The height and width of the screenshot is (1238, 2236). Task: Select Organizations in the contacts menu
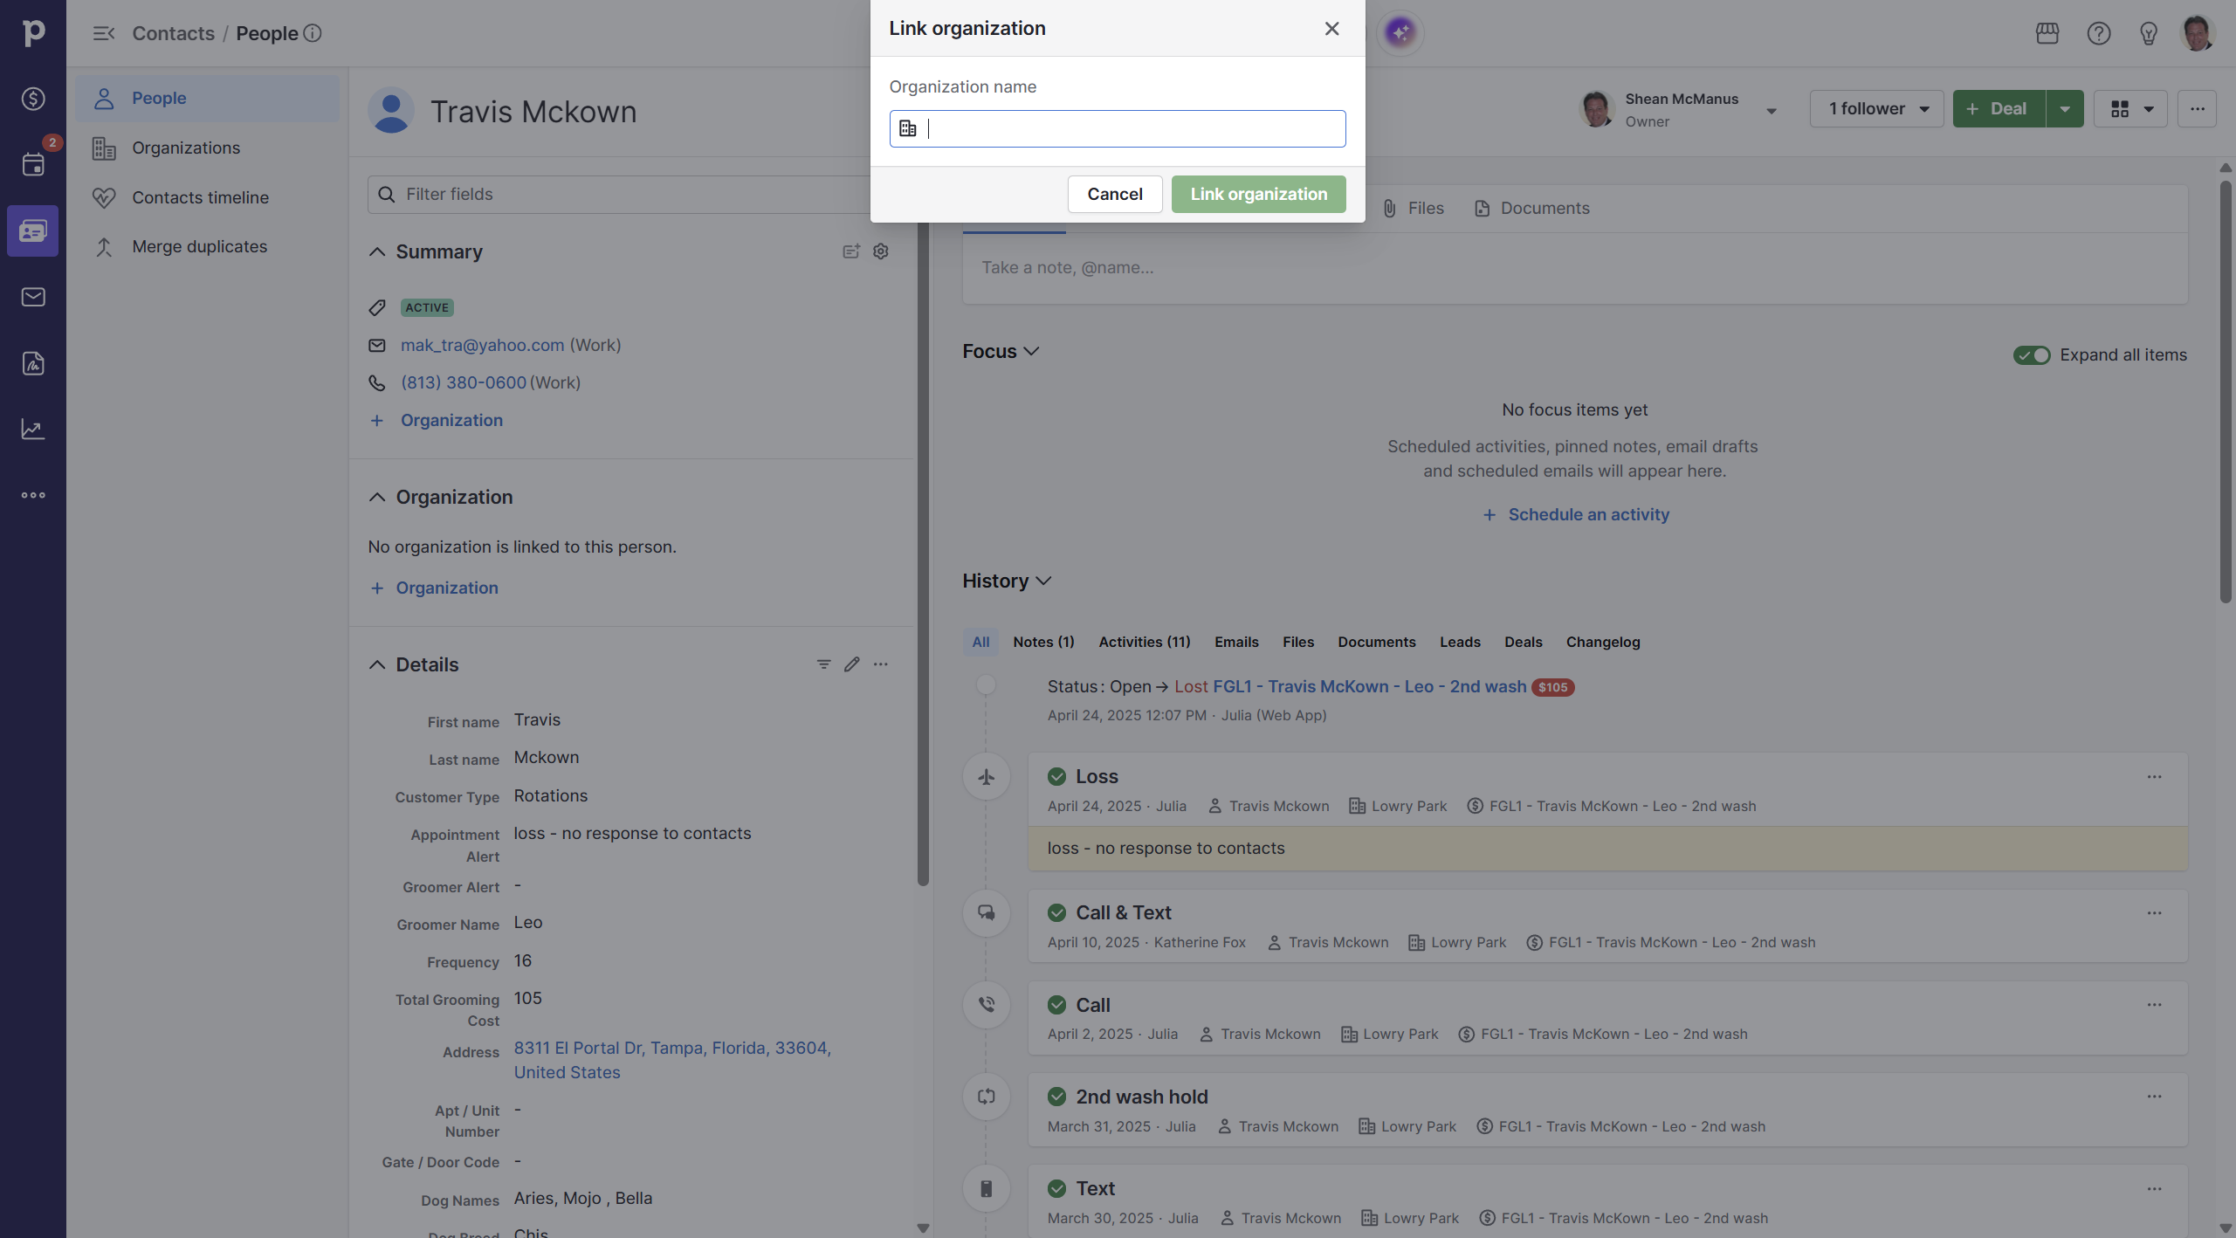[x=186, y=148]
